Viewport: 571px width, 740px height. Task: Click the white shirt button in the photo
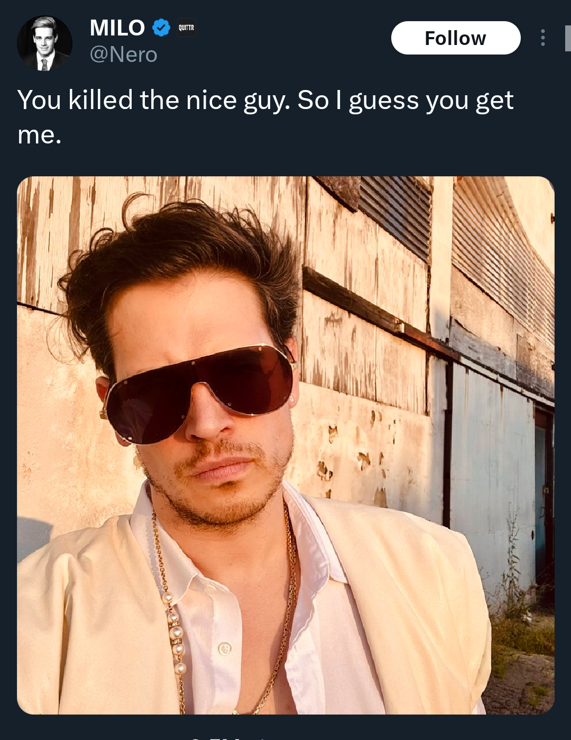coord(225,648)
